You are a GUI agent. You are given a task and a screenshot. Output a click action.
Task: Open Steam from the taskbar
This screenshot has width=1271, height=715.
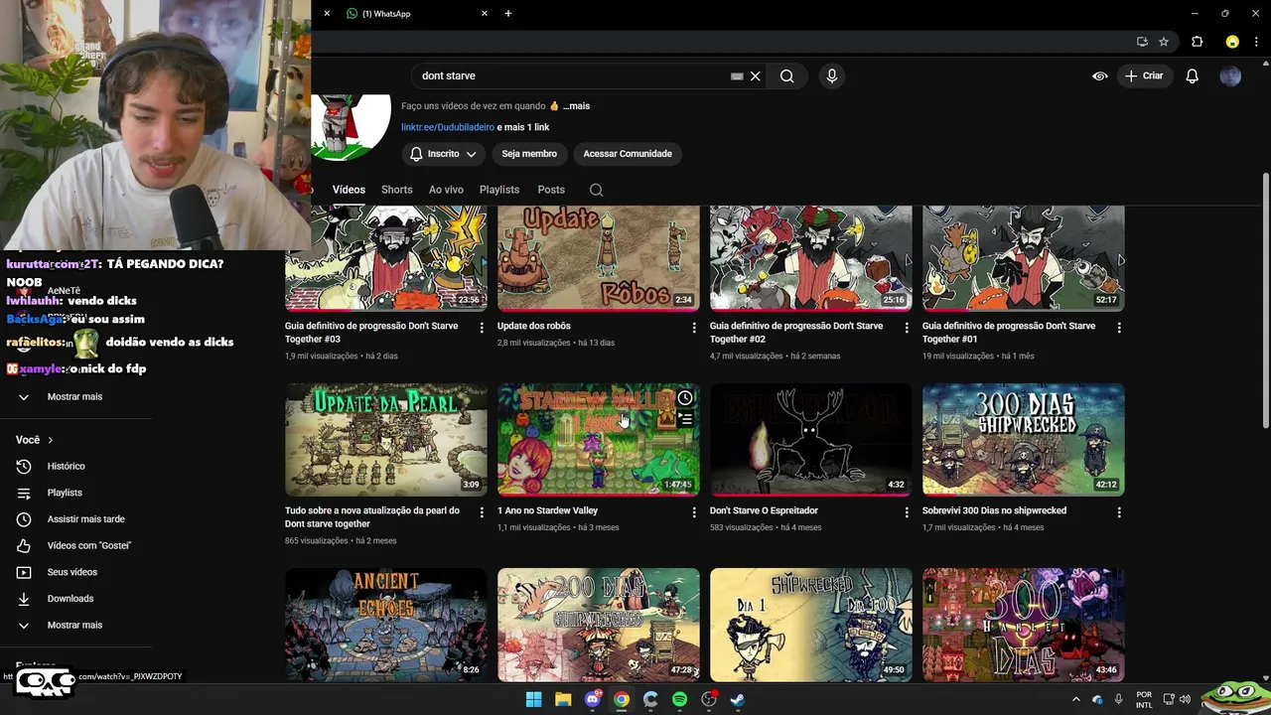click(x=738, y=699)
